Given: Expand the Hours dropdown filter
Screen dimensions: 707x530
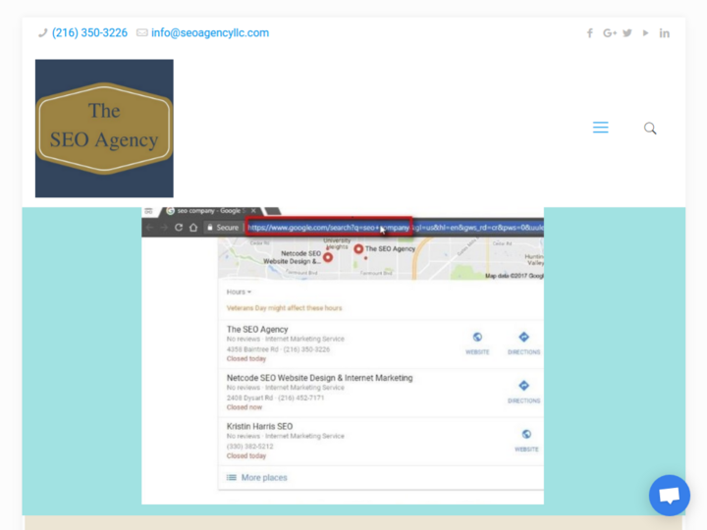Looking at the screenshot, I should (239, 291).
